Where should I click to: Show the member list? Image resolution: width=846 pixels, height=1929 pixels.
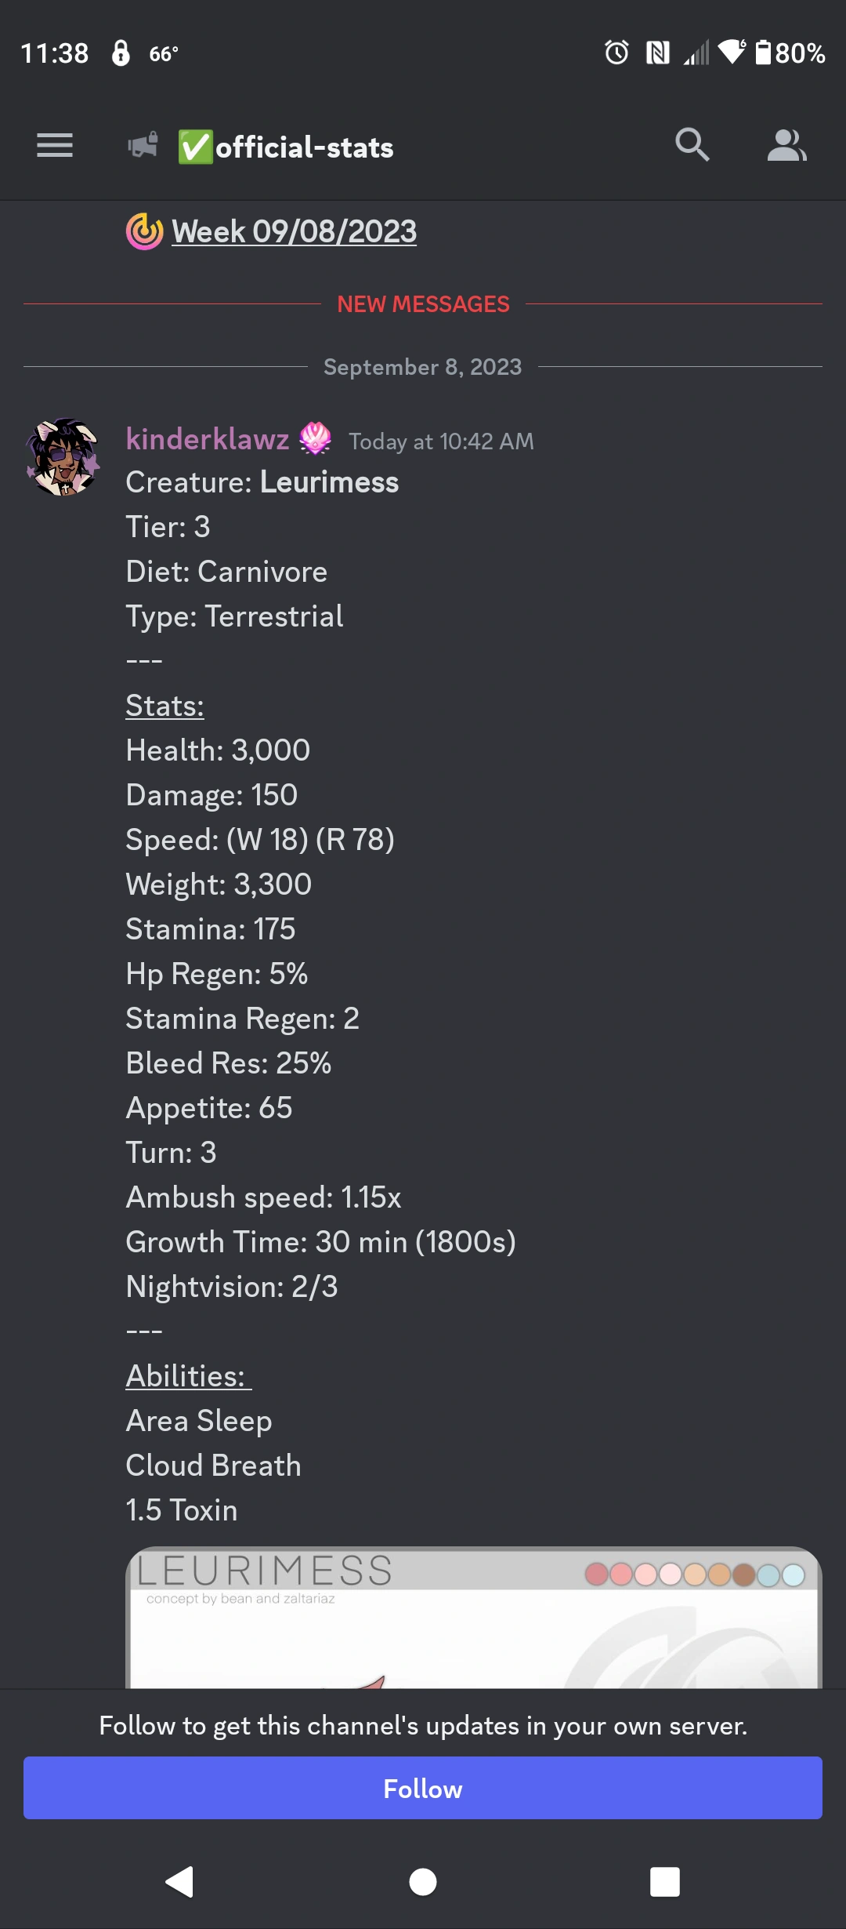[x=788, y=146]
